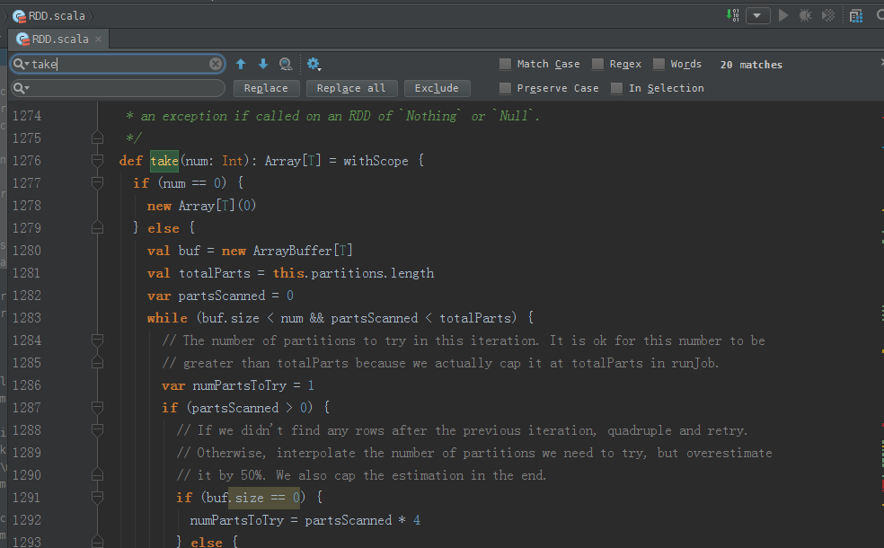Enable the Preserve Case checkbox
Image resolution: width=884 pixels, height=548 pixels.
click(505, 88)
